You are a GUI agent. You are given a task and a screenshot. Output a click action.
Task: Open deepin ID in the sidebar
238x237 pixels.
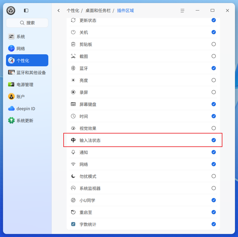(x=27, y=109)
